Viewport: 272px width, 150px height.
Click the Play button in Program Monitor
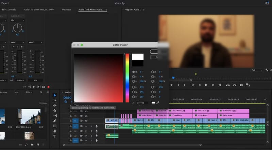click(x=206, y=85)
